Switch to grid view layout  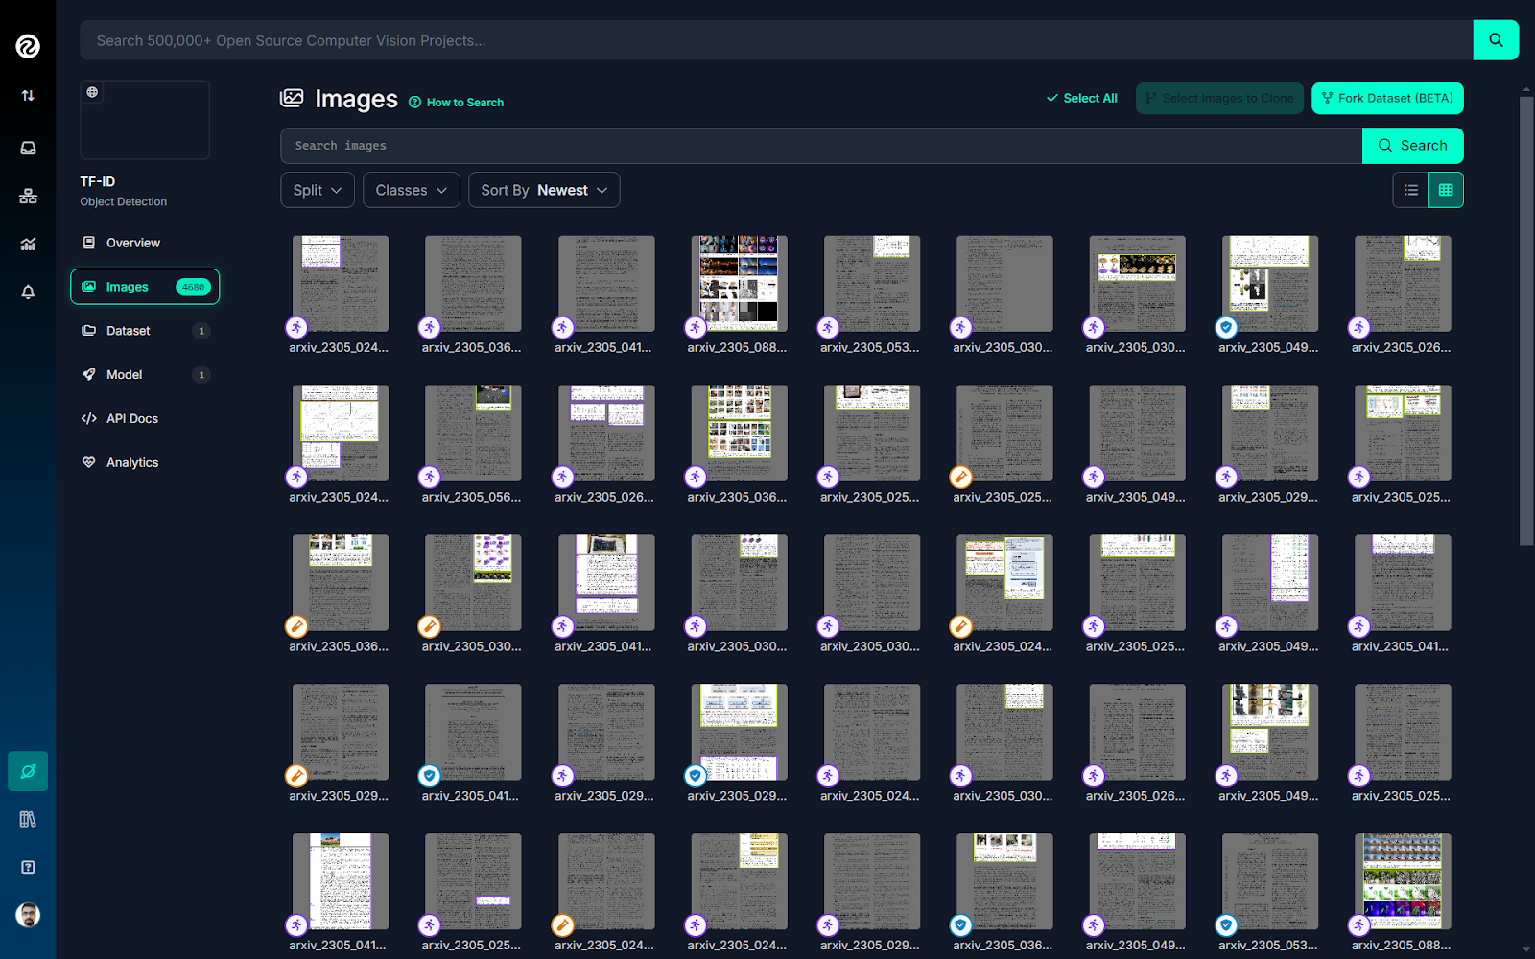(1446, 190)
